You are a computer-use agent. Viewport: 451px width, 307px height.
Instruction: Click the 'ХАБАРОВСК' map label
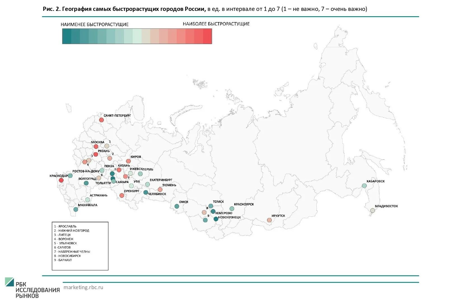point(376,181)
